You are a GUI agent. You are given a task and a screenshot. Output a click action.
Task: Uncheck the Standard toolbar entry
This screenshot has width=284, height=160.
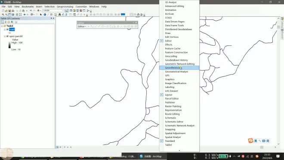179,141
